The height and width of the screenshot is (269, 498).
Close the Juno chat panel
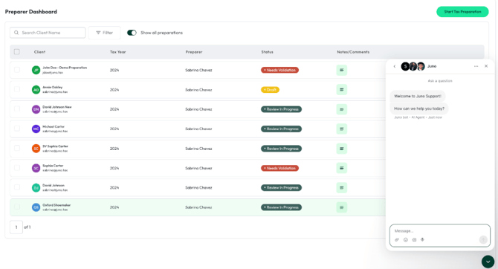click(486, 66)
